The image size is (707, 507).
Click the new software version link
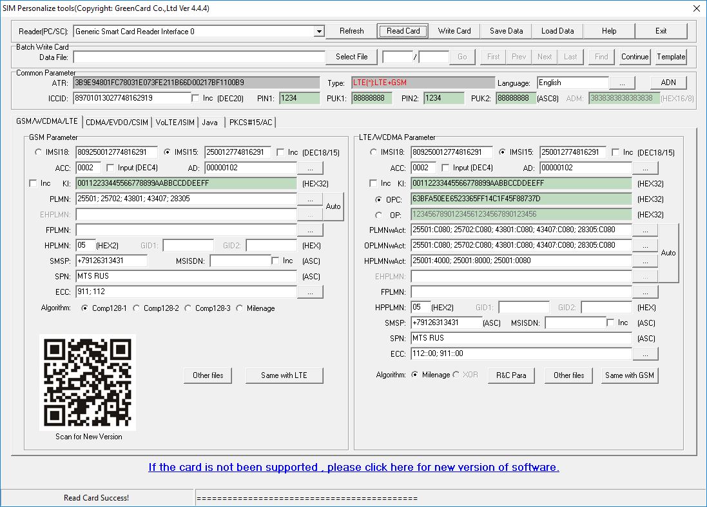tap(353, 467)
